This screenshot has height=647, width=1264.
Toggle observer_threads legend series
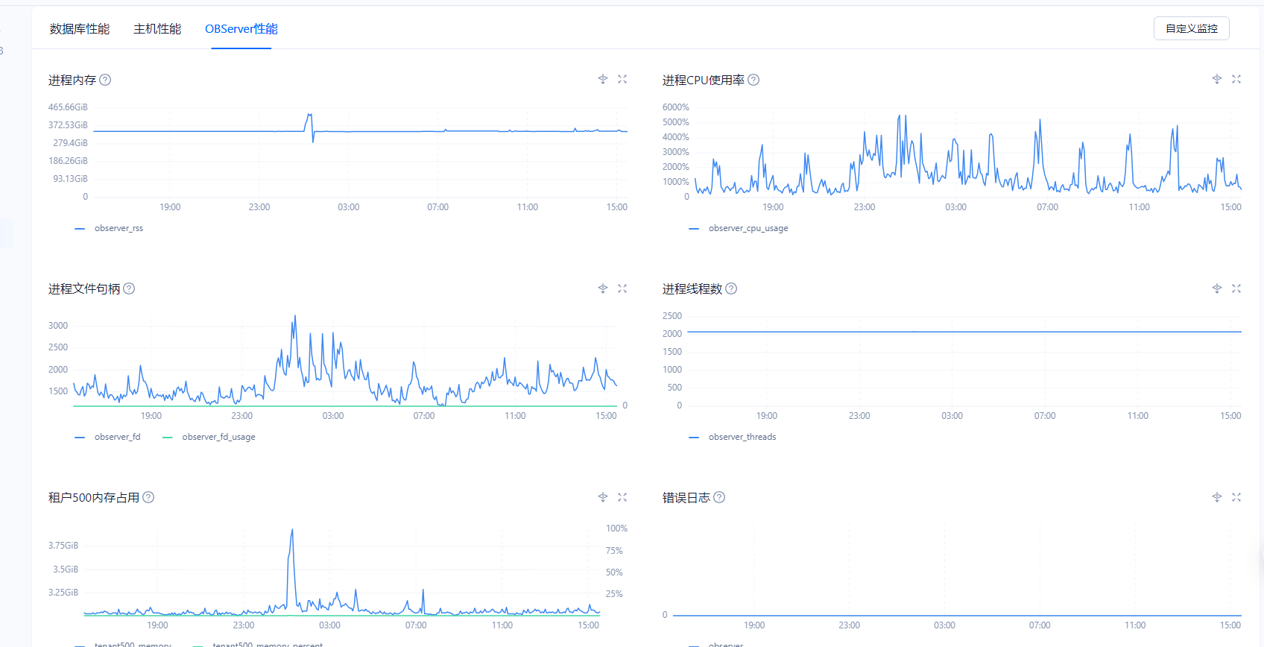tap(733, 437)
